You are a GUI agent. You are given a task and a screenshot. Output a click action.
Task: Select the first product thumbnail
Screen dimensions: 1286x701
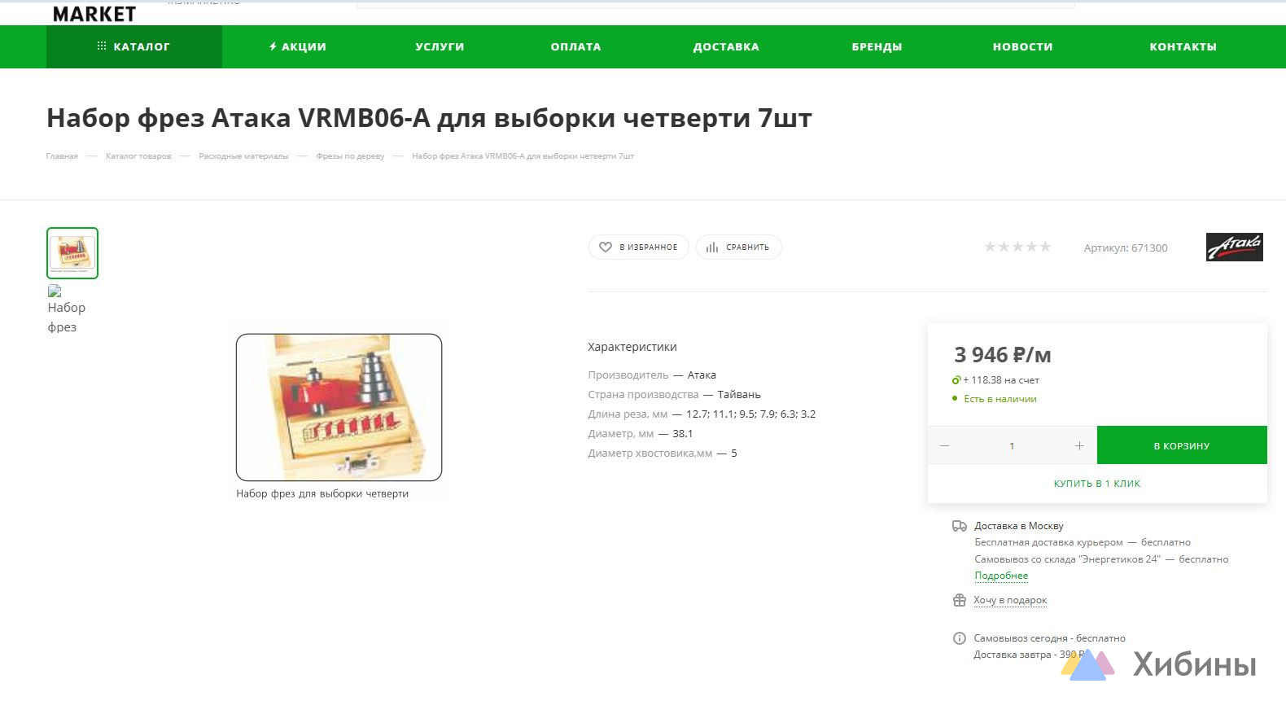(72, 253)
